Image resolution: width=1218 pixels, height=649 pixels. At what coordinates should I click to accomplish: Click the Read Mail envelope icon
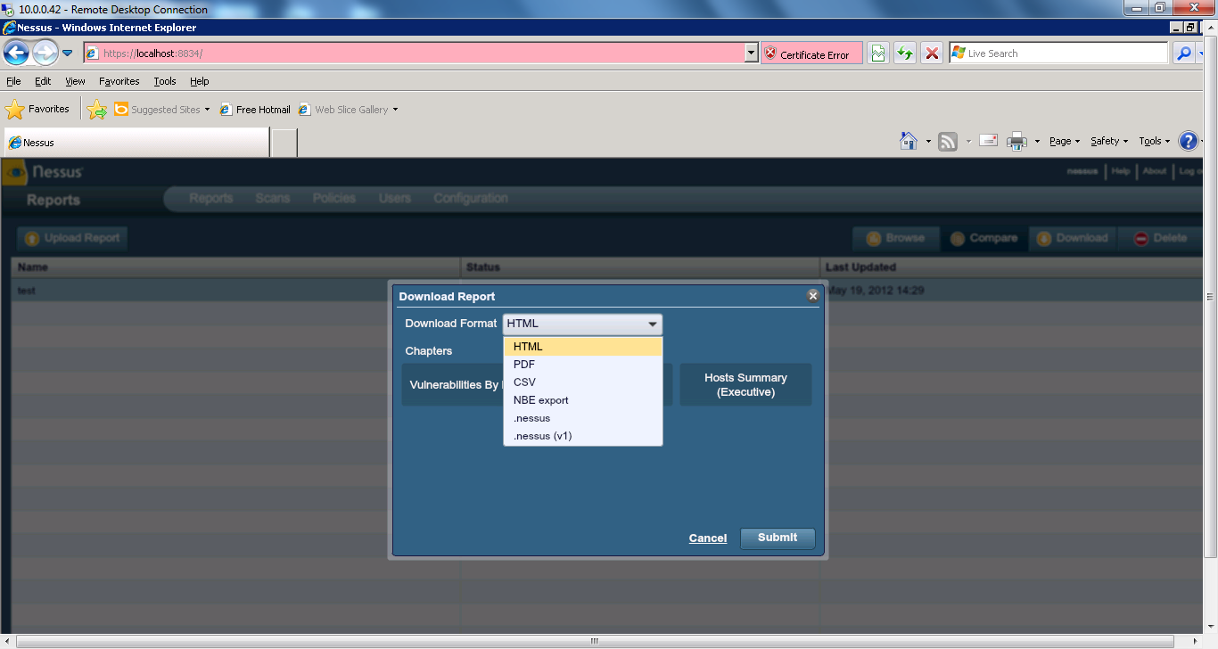(988, 141)
